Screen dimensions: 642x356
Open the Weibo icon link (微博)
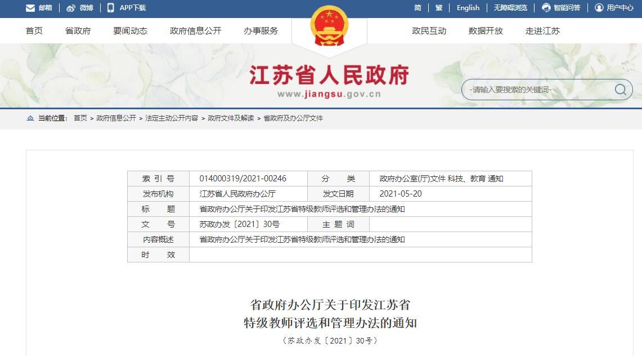71,8
